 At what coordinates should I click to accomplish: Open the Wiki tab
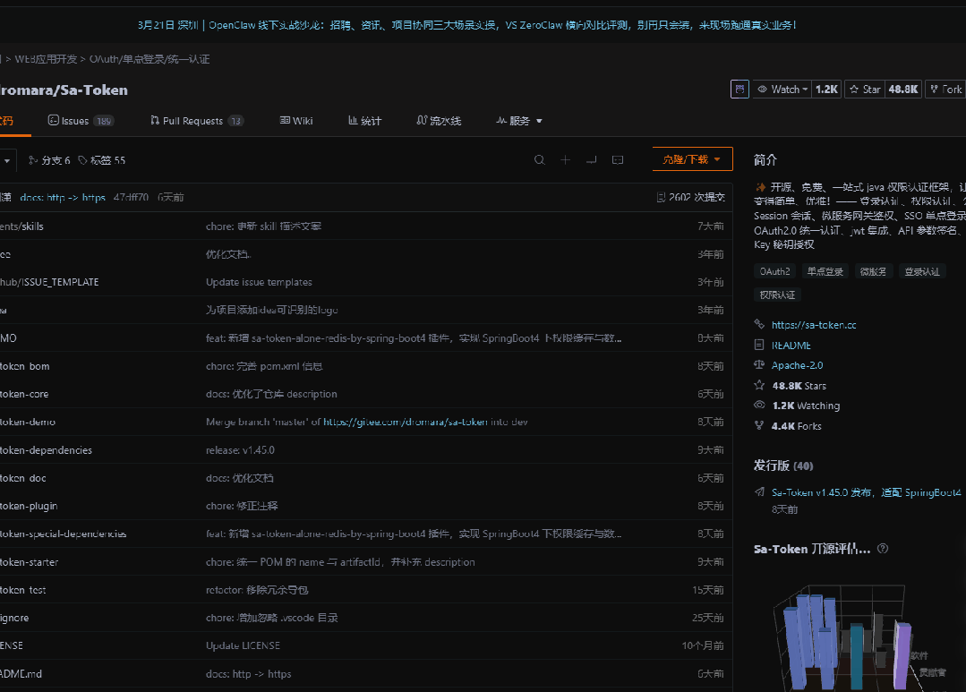pyautogui.click(x=296, y=121)
